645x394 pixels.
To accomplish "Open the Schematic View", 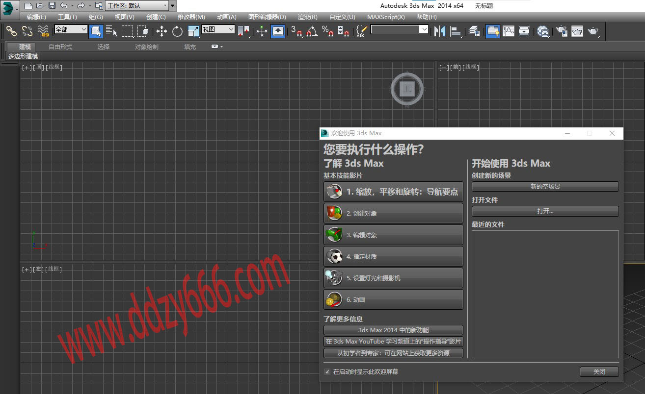I will 524,31.
